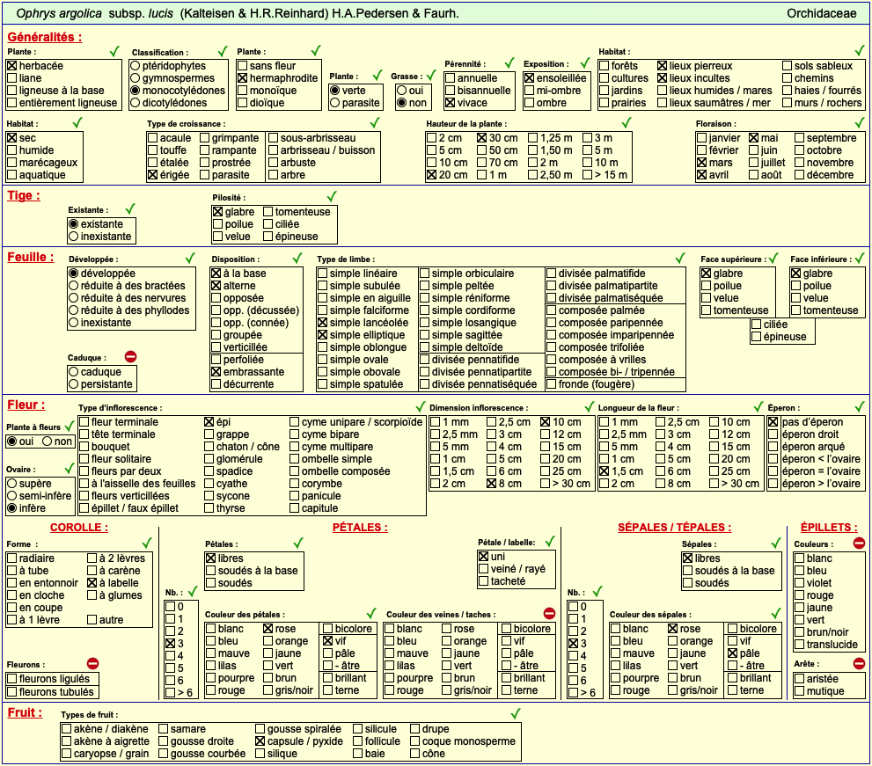Check the juin flowering checkbox
Image resolution: width=872 pixels, height=766 pixels.
[x=754, y=150]
